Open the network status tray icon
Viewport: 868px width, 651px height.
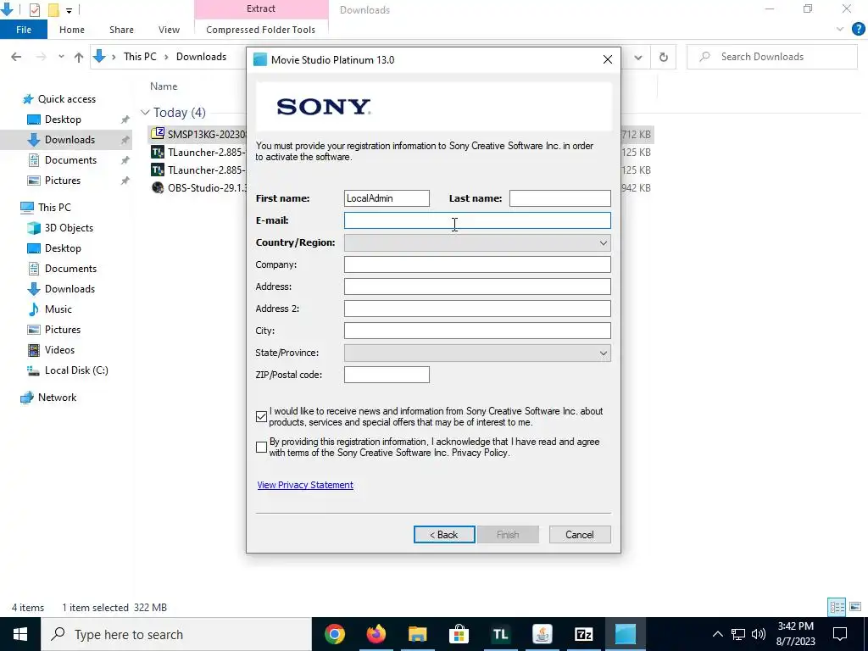pyautogui.click(x=738, y=634)
